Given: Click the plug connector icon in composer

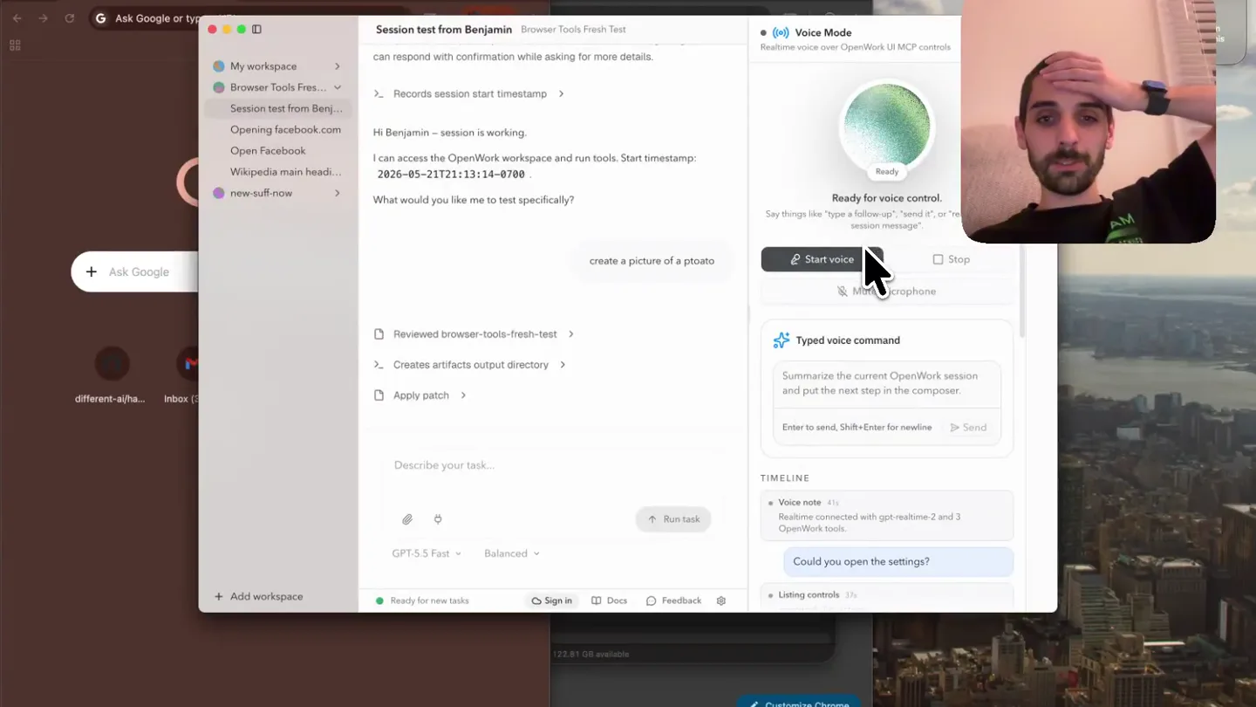Looking at the screenshot, I should [438, 519].
